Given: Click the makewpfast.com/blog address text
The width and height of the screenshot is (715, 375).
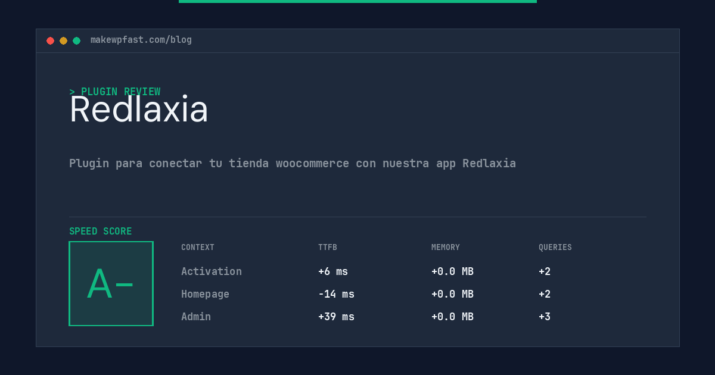Looking at the screenshot, I should point(141,40).
